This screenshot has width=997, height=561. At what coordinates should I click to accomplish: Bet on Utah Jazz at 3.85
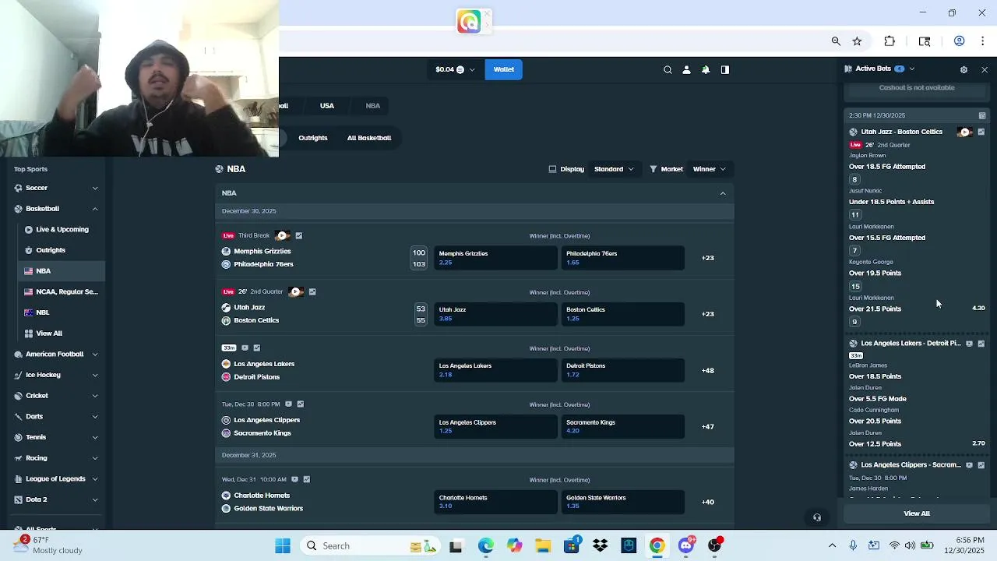coord(495,314)
